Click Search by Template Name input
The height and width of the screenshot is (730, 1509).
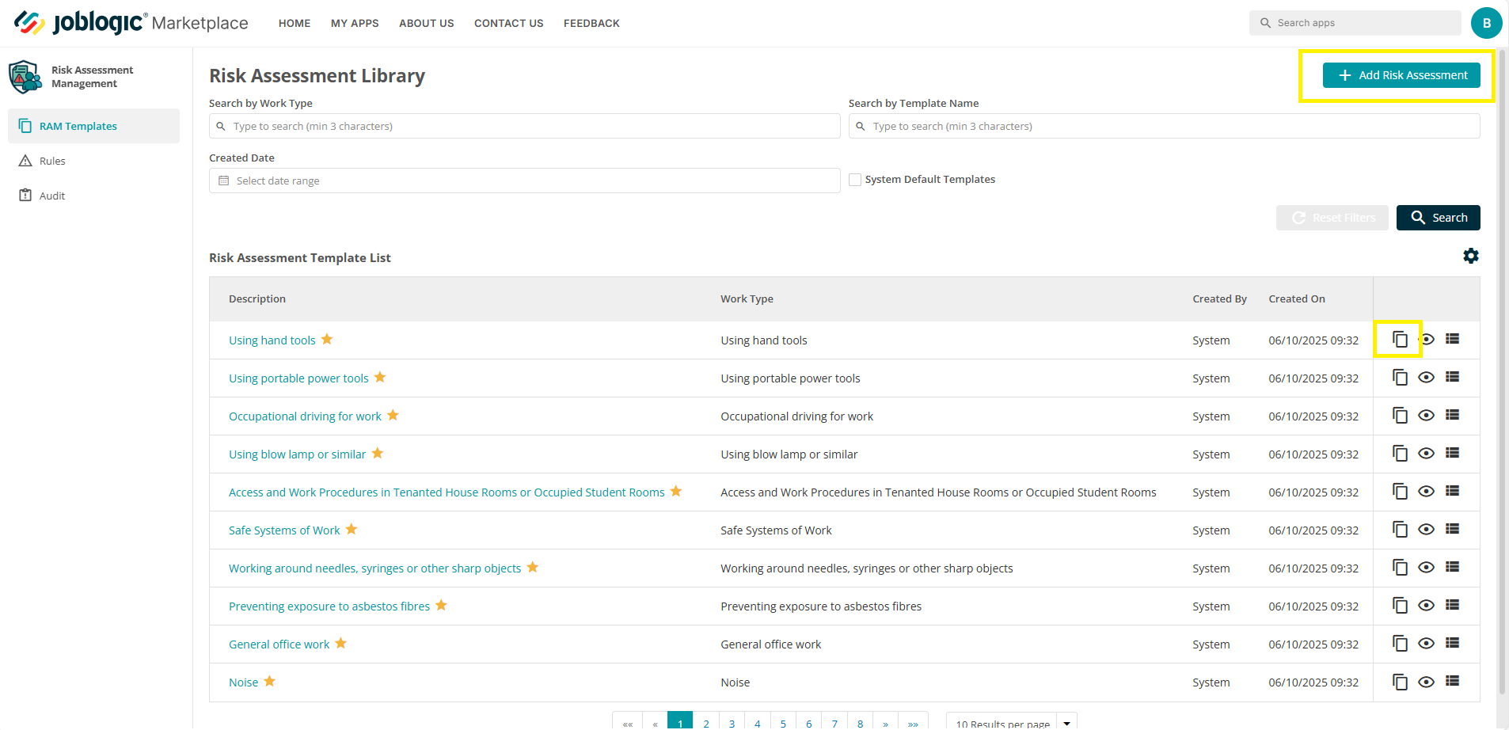point(1164,126)
